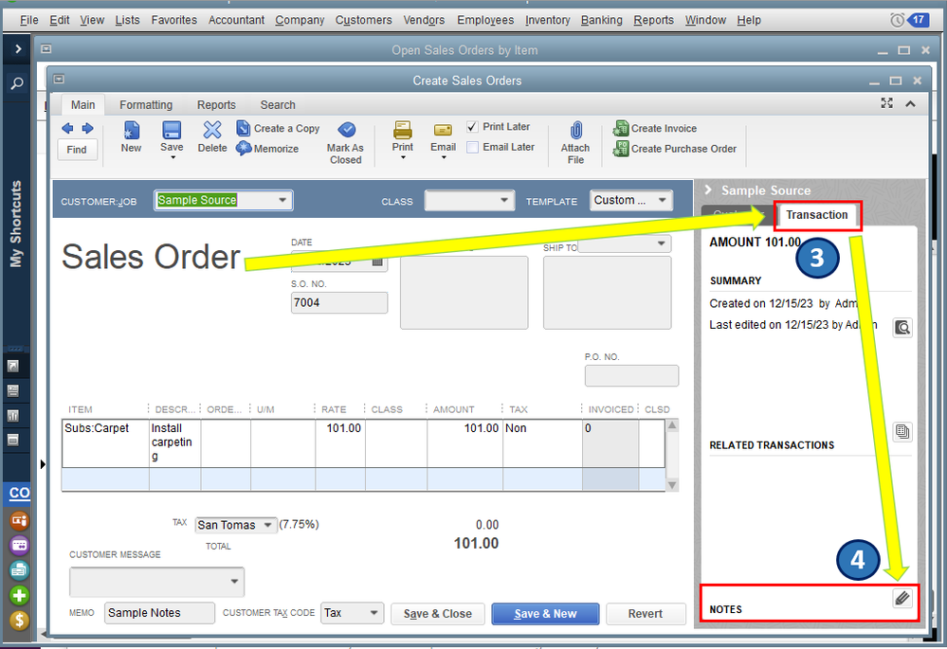Open the Template dropdown
Screen dimensions: 947x649
663,200
